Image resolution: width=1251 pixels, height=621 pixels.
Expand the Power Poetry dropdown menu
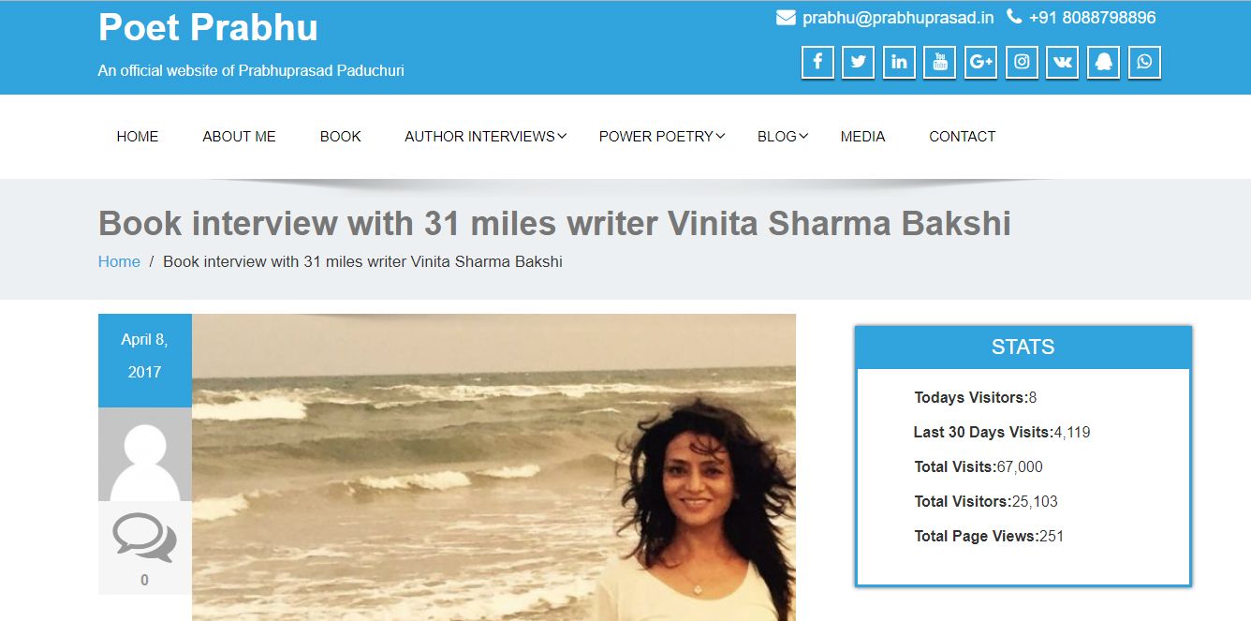click(662, 137)
